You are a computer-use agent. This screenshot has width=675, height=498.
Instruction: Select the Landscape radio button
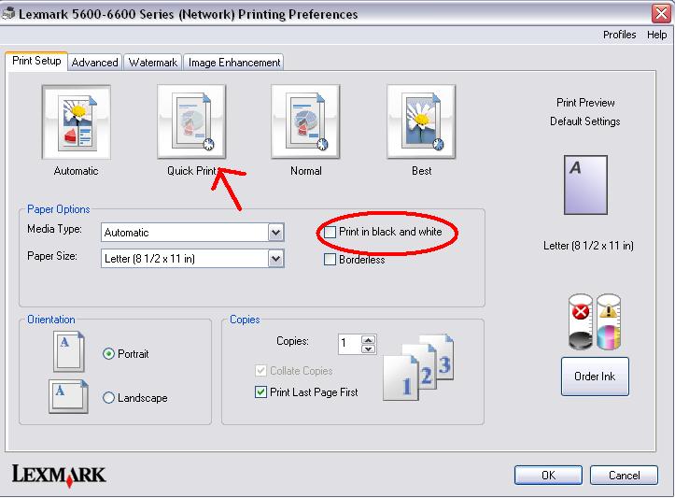pos(108,398)
